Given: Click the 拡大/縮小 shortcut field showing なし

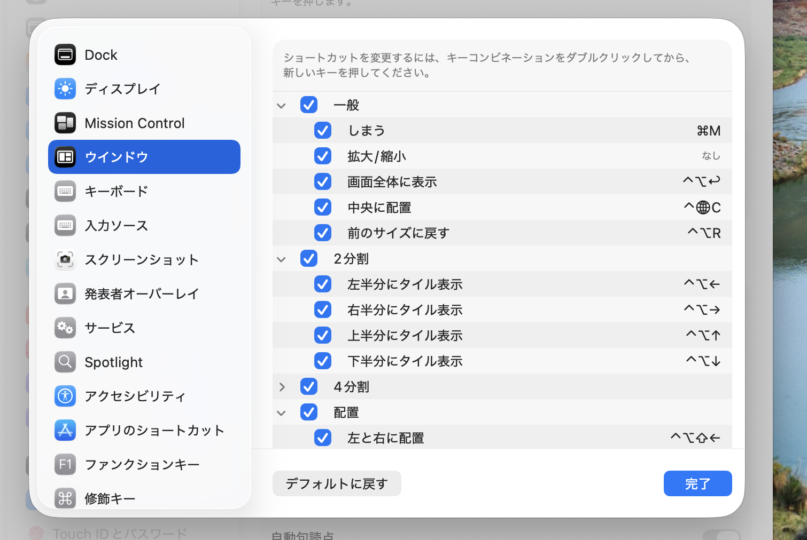Looking at the screenshot, I should [710, 156].
